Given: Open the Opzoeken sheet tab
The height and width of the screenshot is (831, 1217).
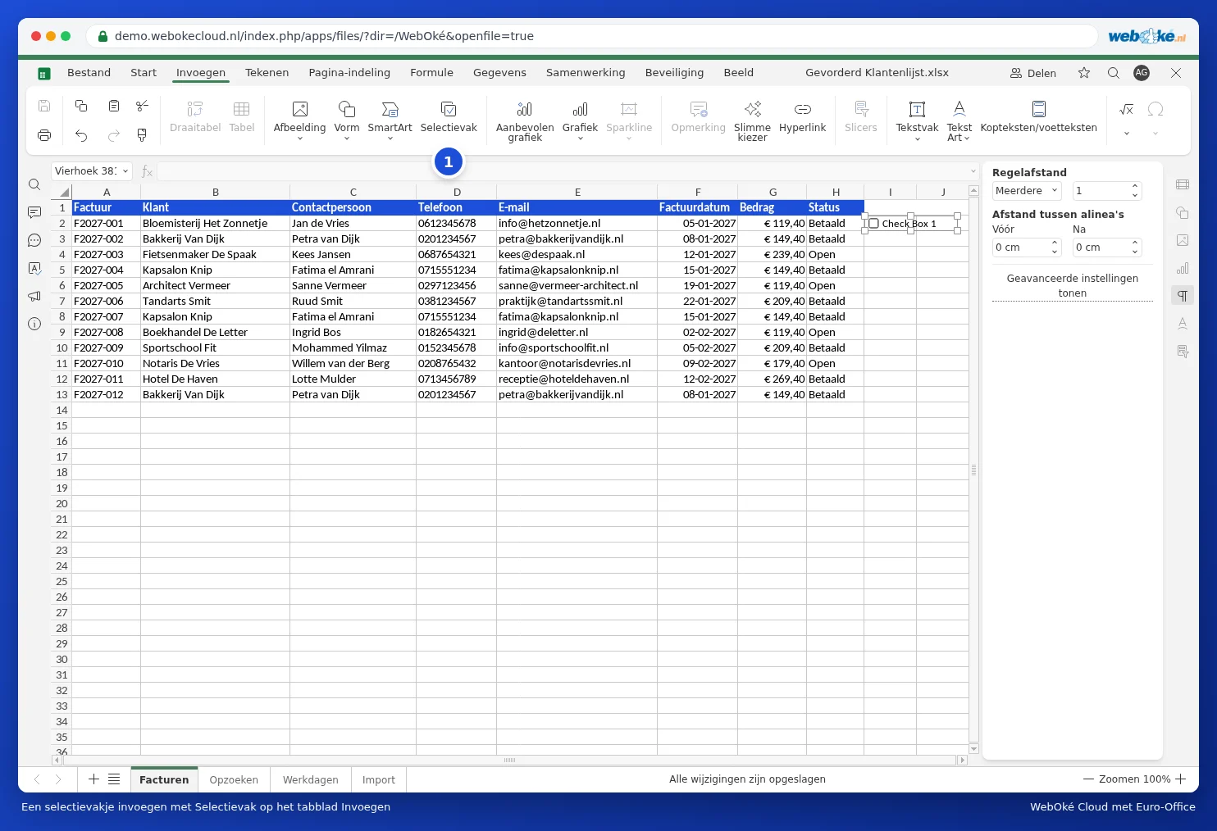Looking at the screenshot, I should 234,780.
